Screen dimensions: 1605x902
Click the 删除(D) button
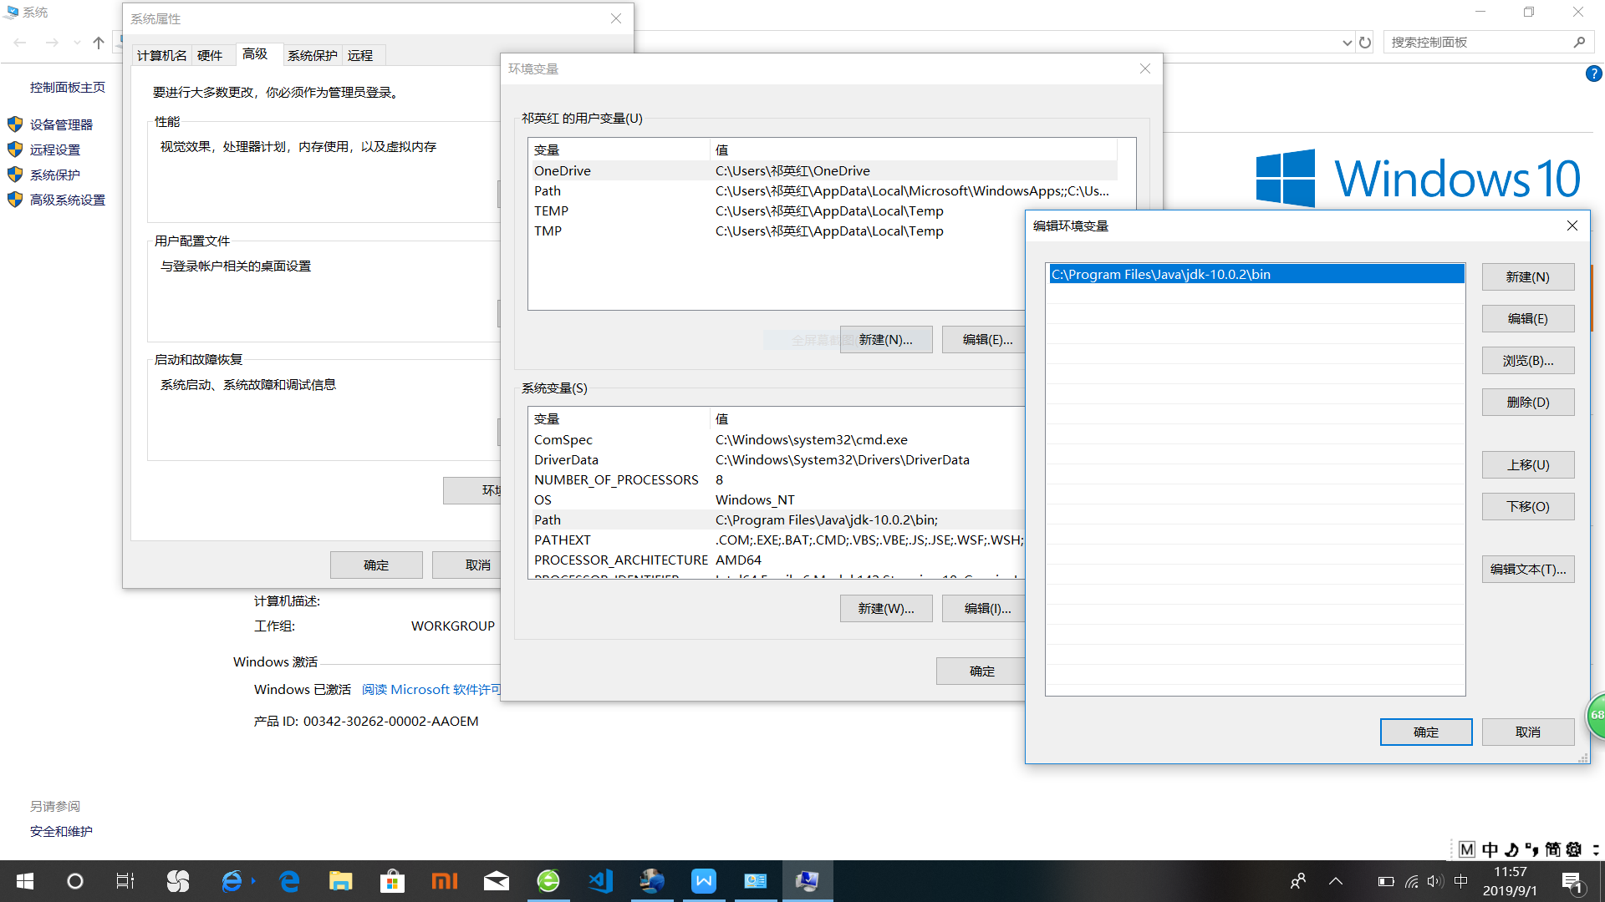[1527, 403]
